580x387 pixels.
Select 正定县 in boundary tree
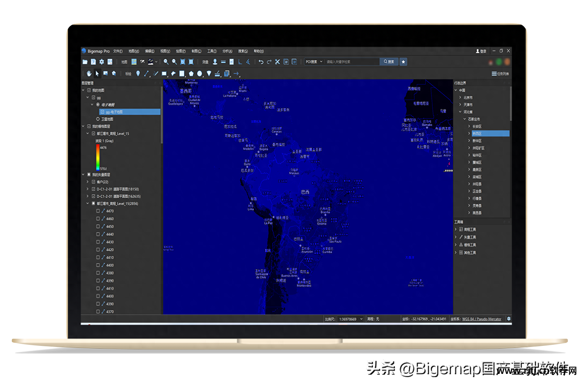[x=477, y=191]
